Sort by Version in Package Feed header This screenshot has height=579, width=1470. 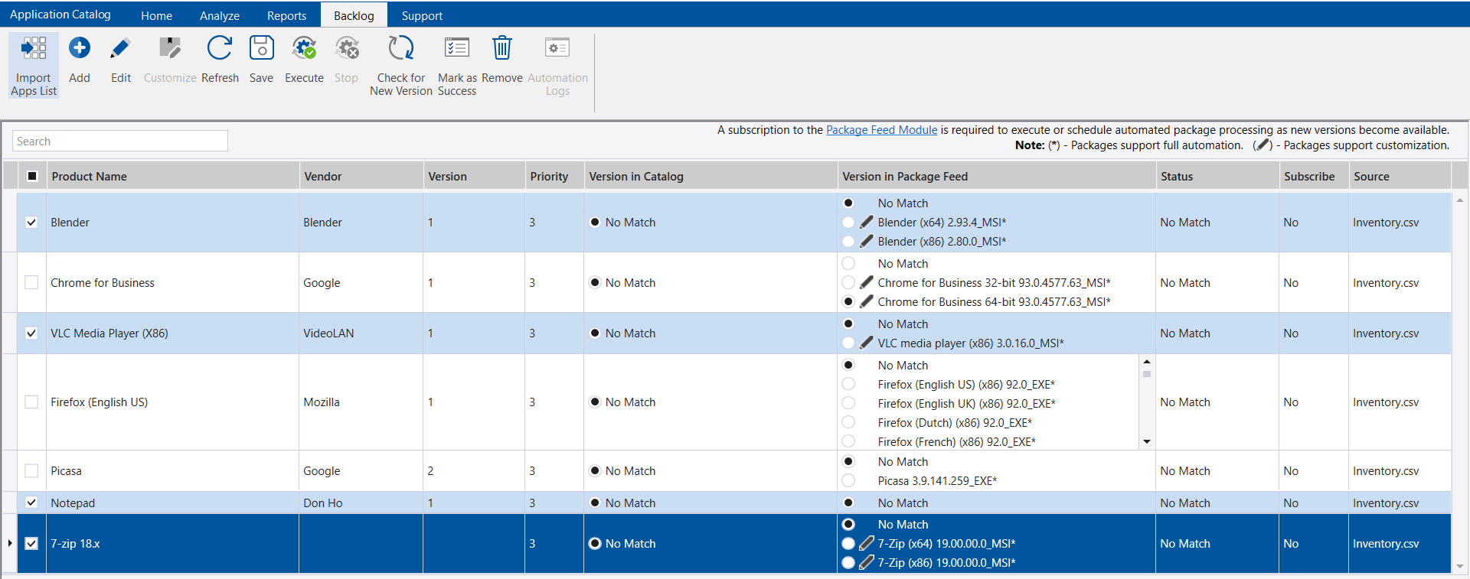click(997, 176)
